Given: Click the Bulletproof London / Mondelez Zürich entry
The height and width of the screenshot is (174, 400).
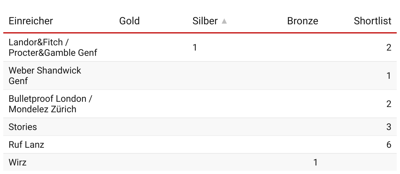Looking at the screenshot, I should tap(50, 104).
